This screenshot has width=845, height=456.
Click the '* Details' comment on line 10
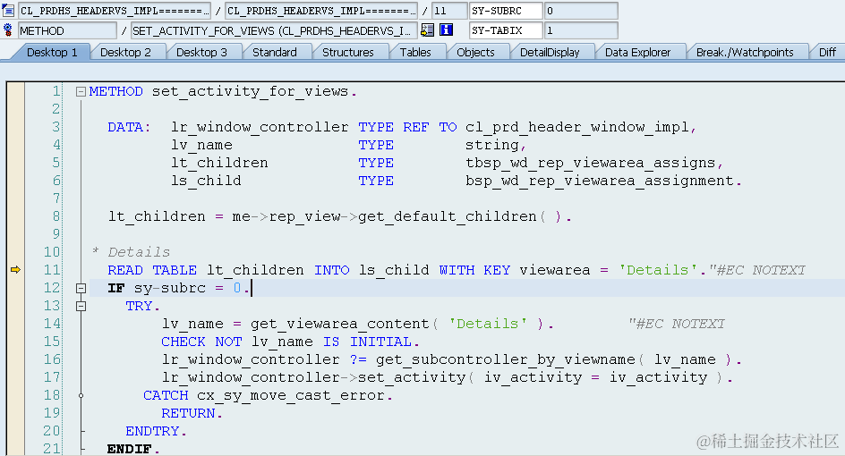(x=131, y=252)
